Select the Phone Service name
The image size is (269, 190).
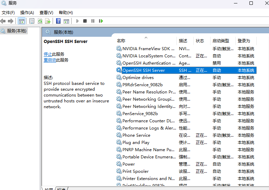pos(136,135)
